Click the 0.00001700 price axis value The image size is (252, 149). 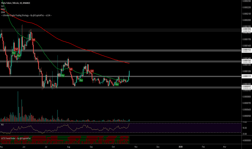click(247, 39)
